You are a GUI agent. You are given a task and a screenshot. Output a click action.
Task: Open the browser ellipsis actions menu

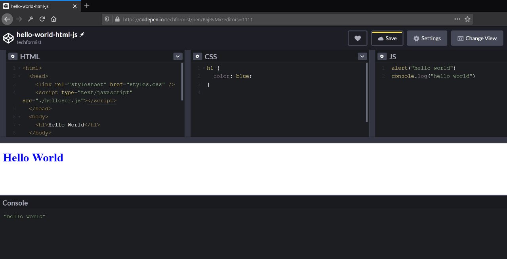pyautogui.click(x=457, y=19)
